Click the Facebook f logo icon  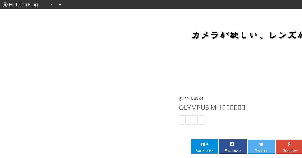pyautogui.click(x=232, y=144)
